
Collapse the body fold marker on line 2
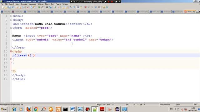click(11, 20)
